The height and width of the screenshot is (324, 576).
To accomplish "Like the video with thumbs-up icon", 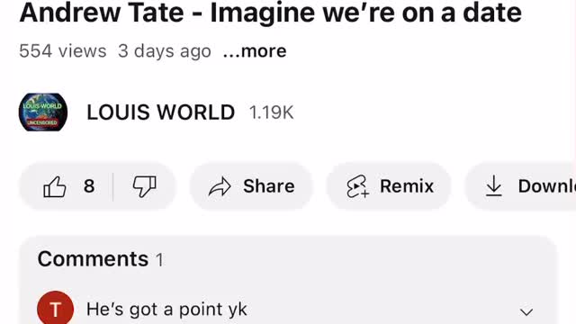I will click(55, 186).
